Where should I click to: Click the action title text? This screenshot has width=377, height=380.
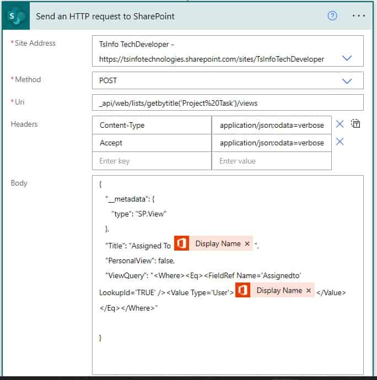tap(105, 17)
